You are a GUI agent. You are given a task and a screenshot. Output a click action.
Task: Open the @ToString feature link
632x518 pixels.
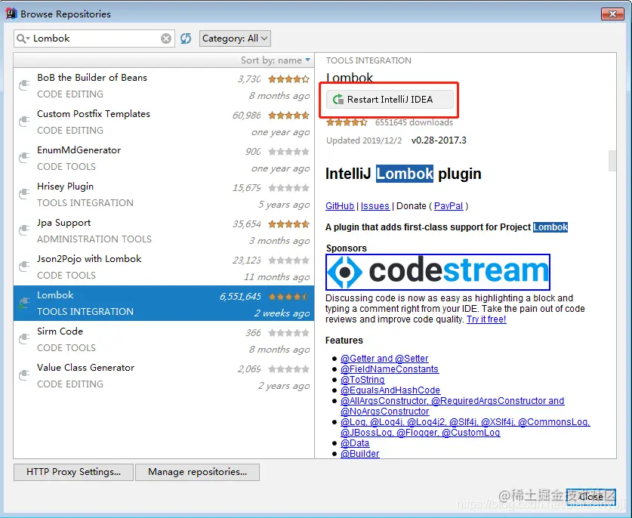point(362,380)
